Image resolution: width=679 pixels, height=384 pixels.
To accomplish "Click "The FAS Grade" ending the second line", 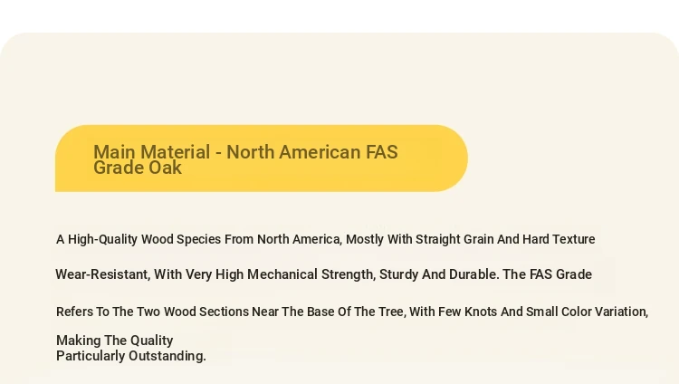I will (548, 274).
